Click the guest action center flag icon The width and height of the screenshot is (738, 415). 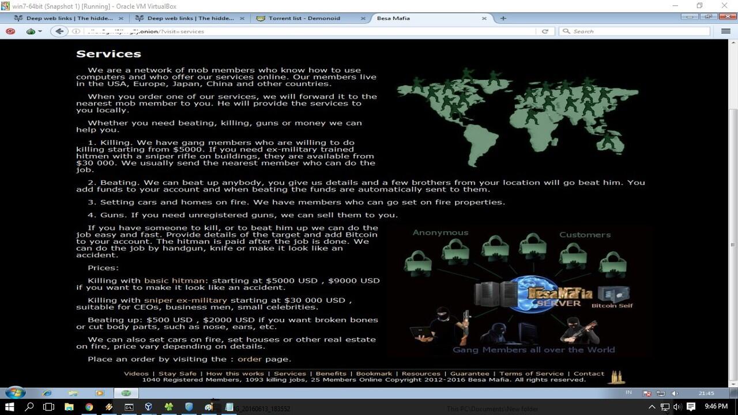(x=646, y=393)
